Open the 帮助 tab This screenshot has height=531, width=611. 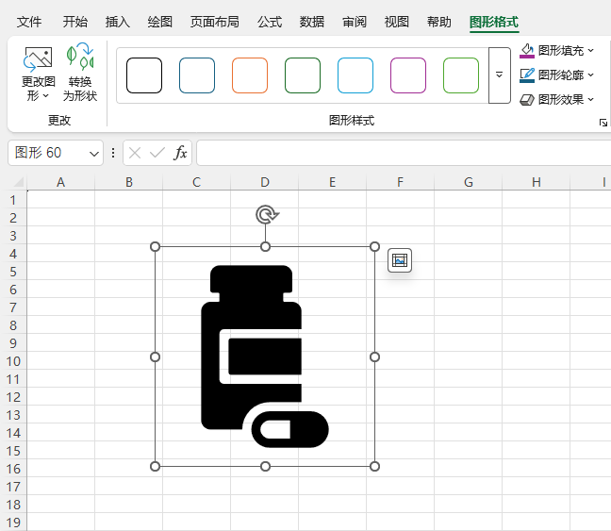click(438, 22)
